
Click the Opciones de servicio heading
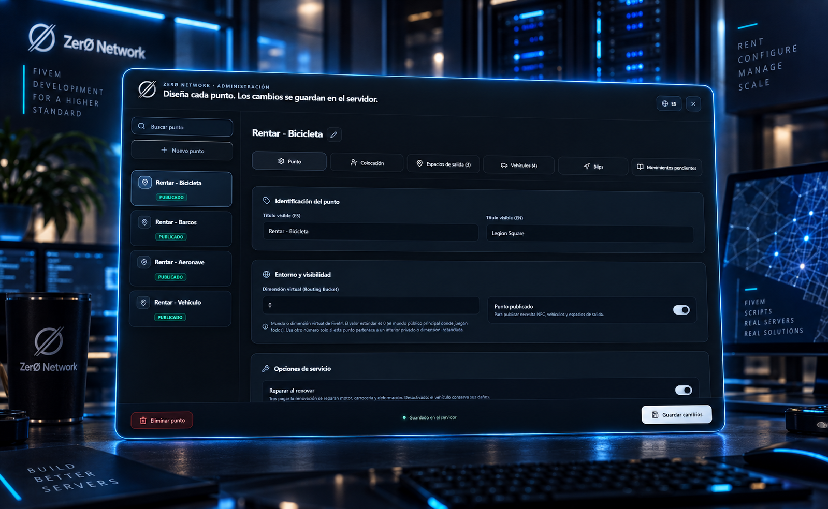(302, 369)
